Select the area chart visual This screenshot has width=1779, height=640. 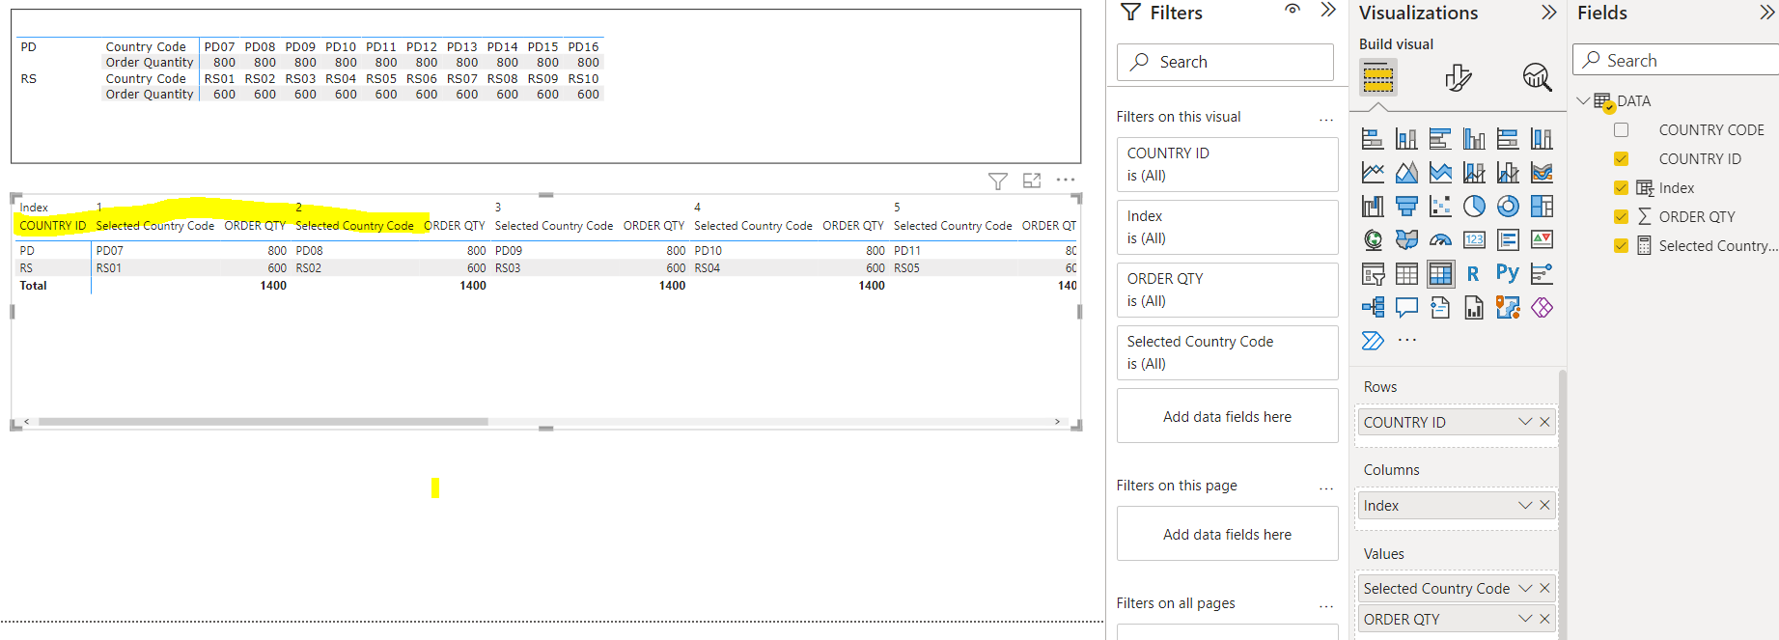tap(1406, 173)
